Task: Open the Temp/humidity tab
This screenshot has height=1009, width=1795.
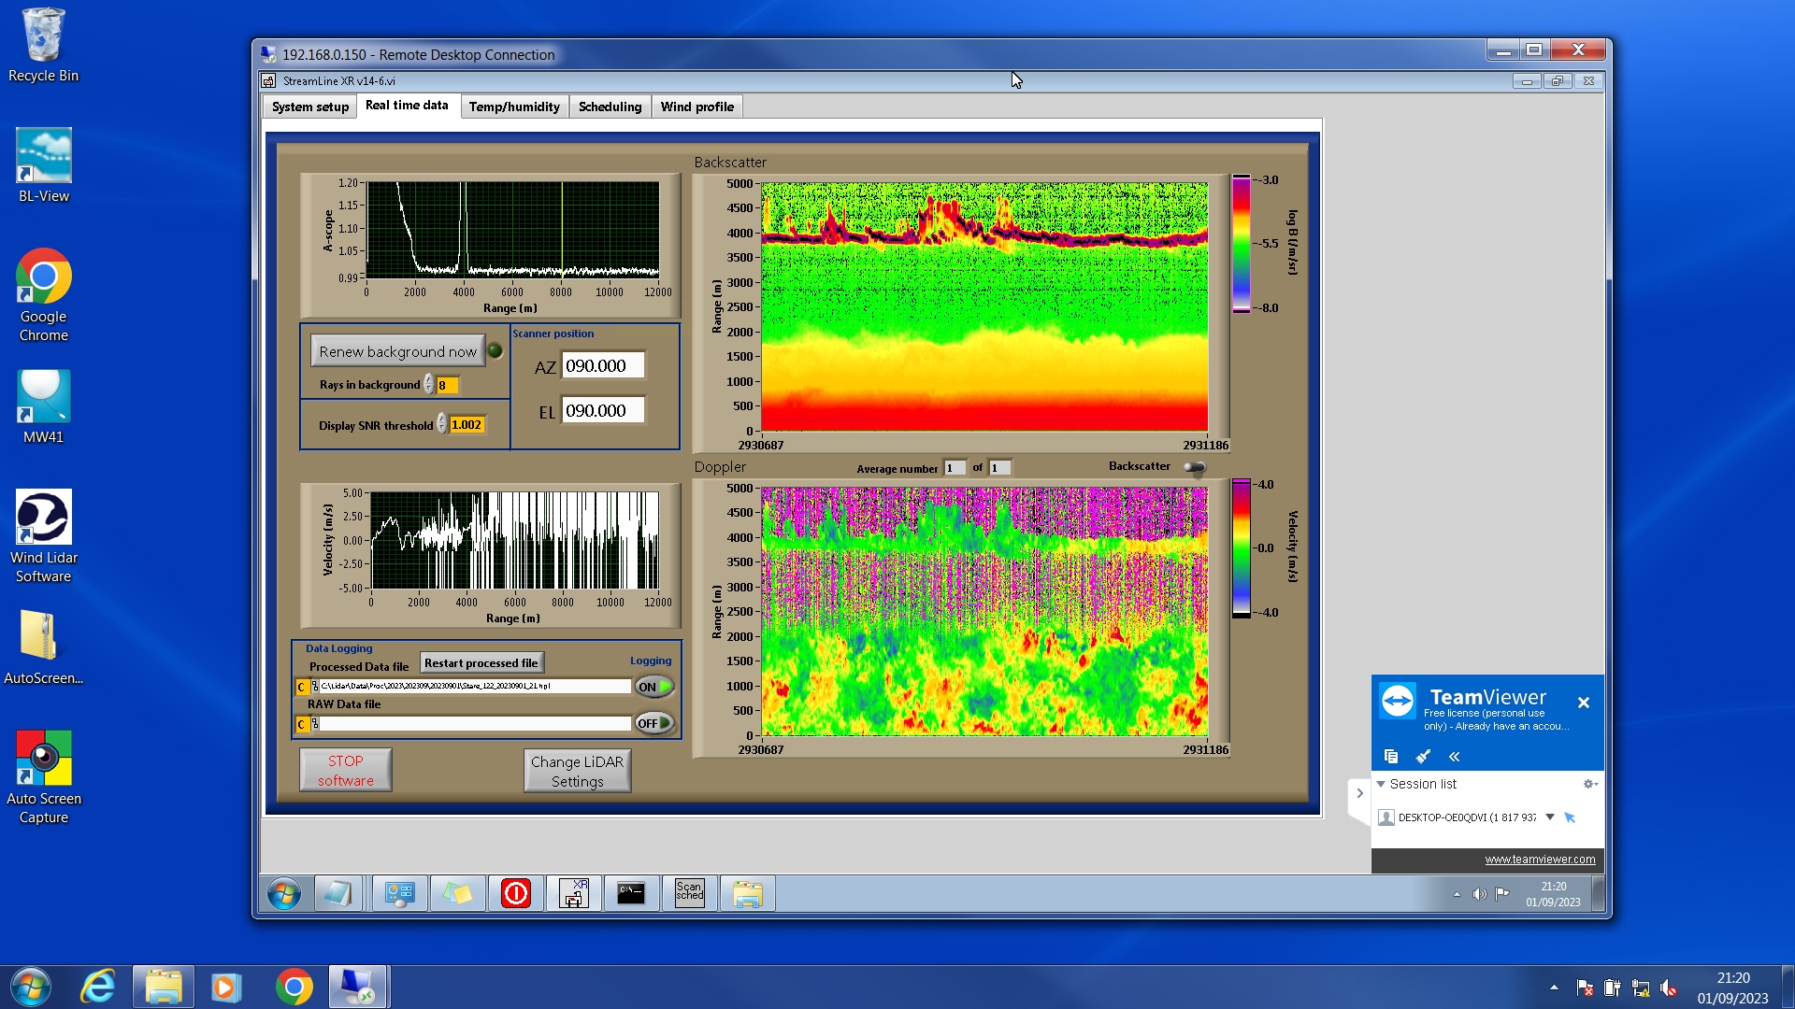Action: (x=514, y=107)
